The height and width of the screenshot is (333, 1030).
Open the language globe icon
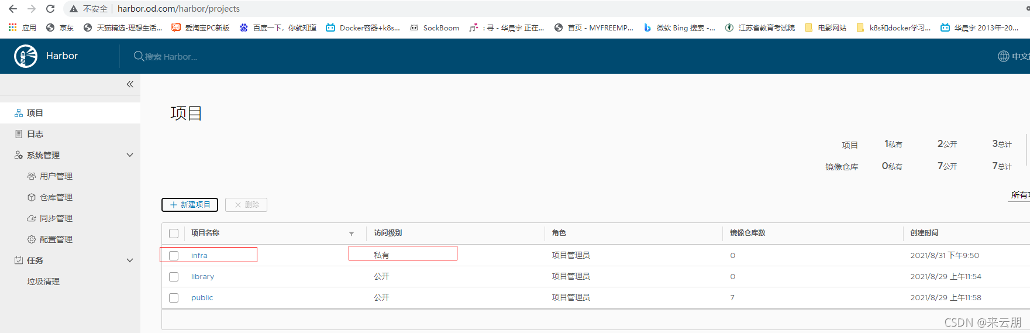(x=1004, y=56)
